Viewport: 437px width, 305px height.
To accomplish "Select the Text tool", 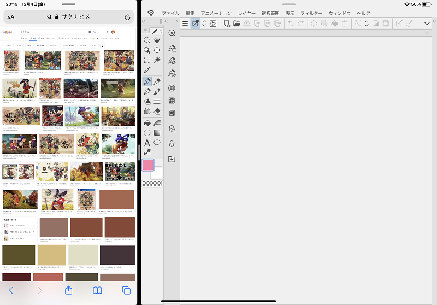I will tap(147, 143).
